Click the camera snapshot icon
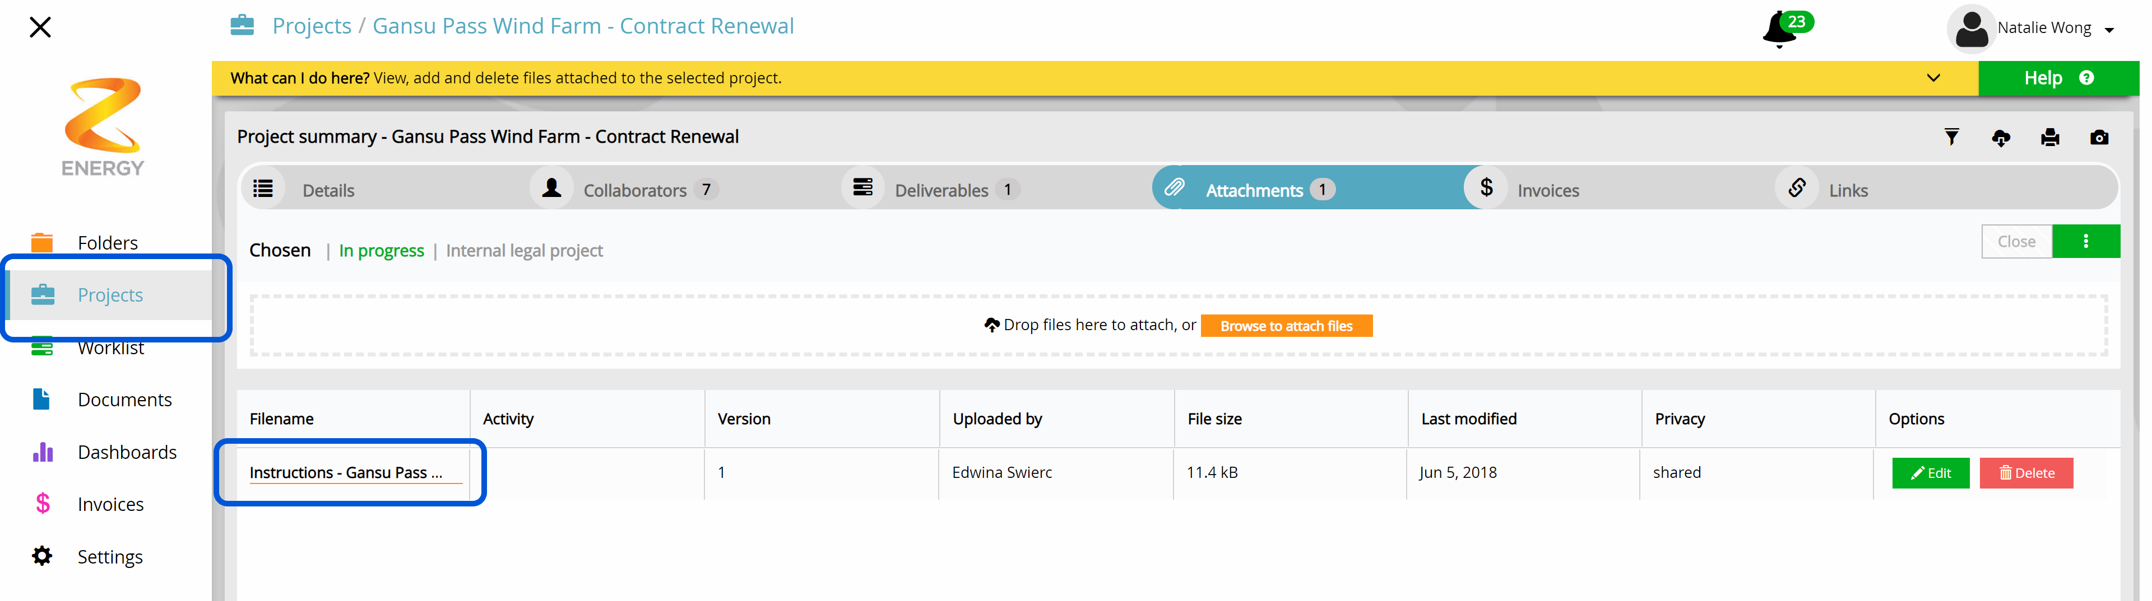 pos(2099,138)
